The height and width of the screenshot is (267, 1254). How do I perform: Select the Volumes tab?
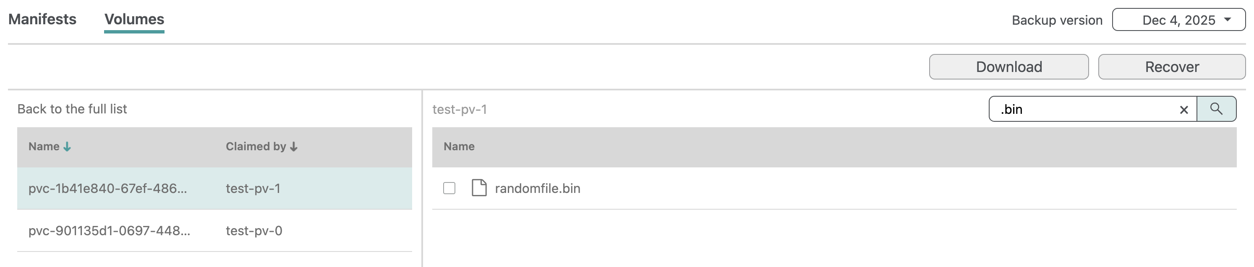point(134,19)
